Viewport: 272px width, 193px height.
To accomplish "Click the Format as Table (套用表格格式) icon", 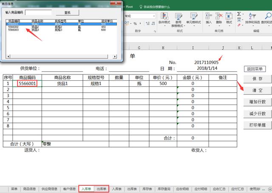I will 178,17.
